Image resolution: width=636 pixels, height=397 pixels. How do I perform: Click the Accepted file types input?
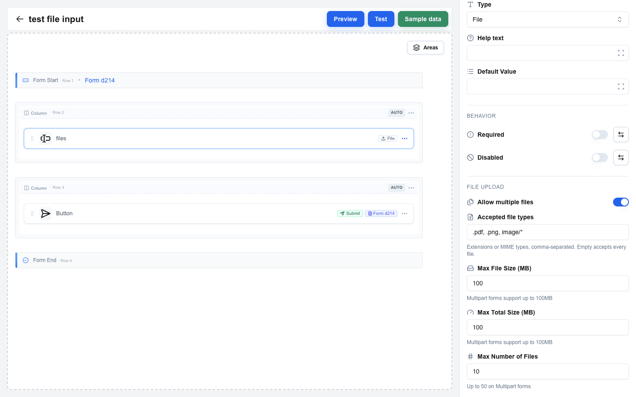point(548,232)
